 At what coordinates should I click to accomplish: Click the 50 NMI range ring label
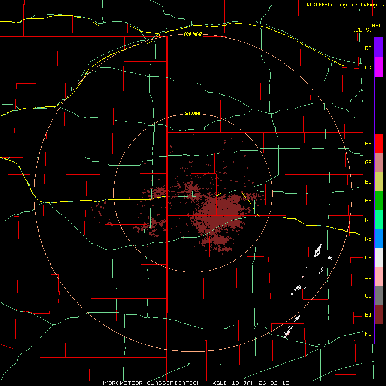(193, 113)
